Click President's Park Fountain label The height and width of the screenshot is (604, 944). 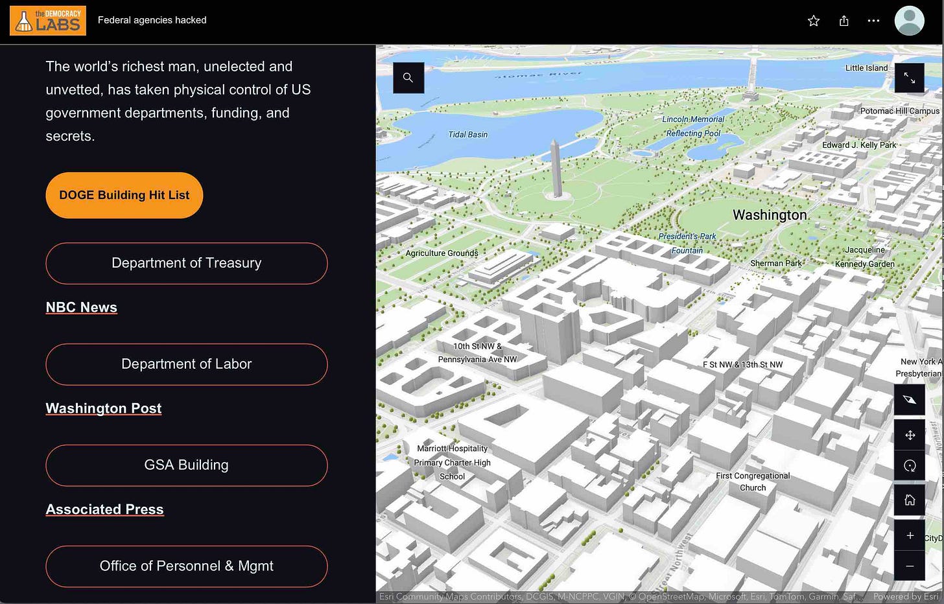point(687,244)
